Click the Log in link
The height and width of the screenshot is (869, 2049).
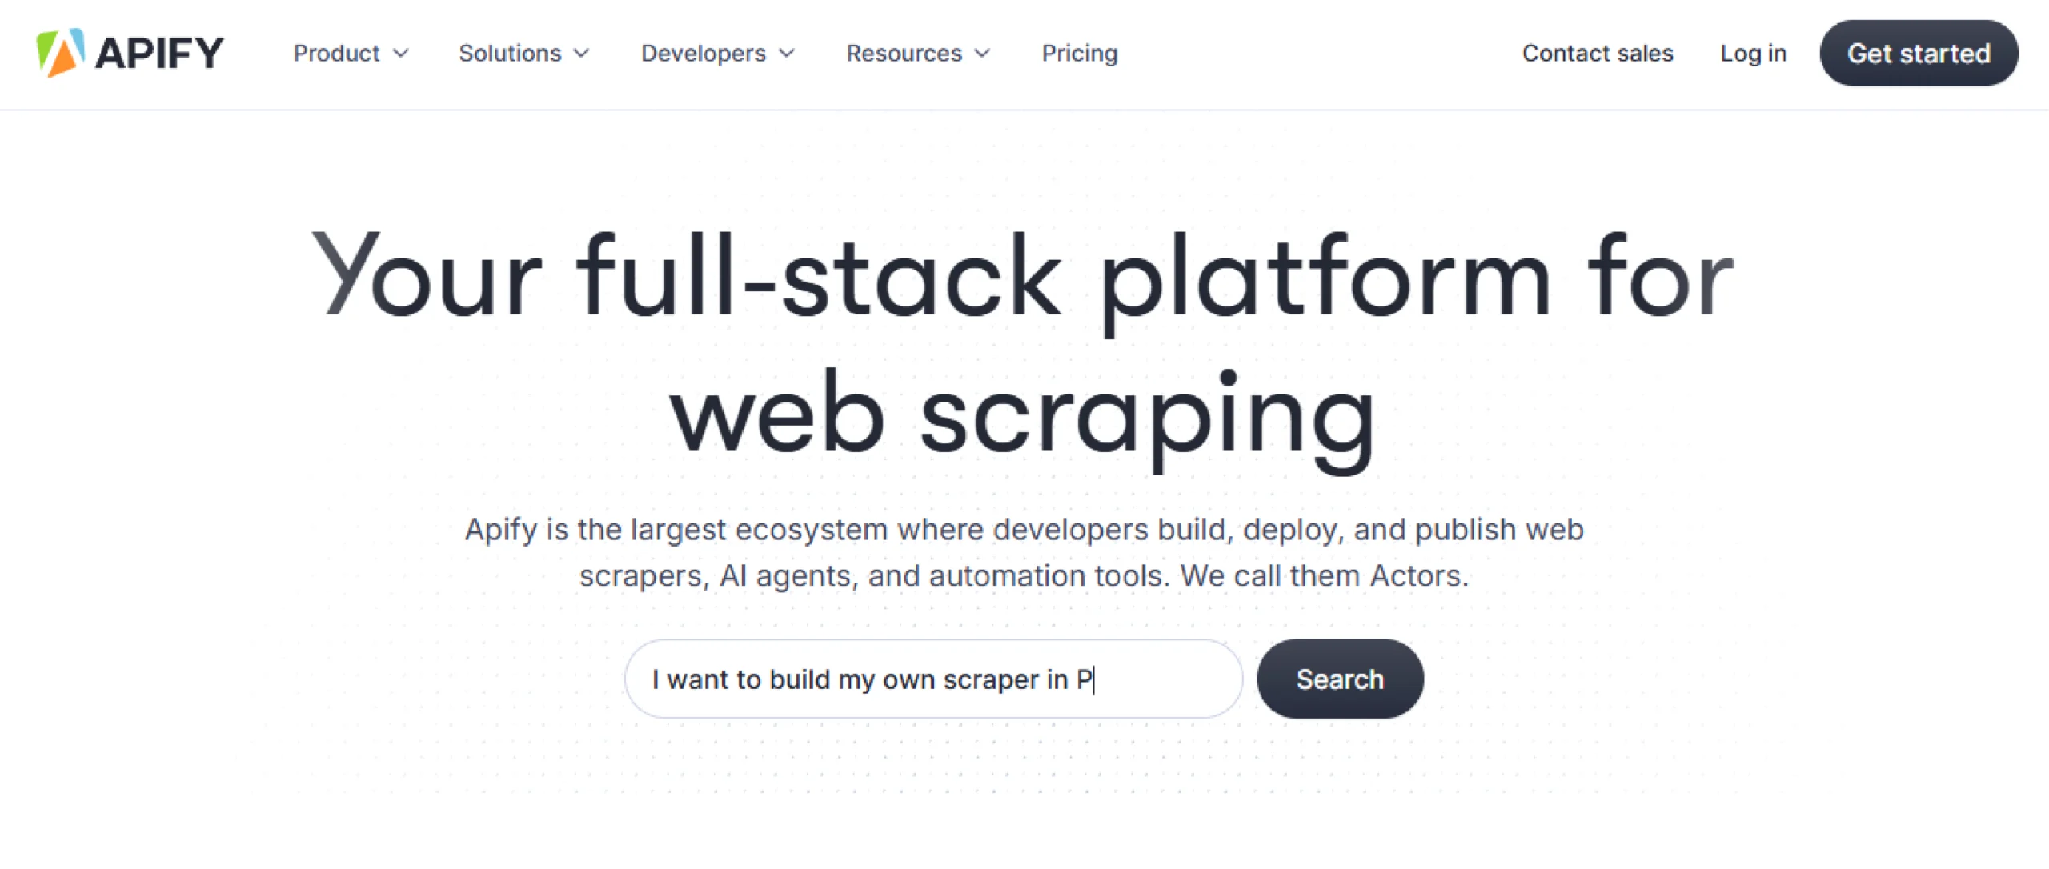(x=1754, y=54)
